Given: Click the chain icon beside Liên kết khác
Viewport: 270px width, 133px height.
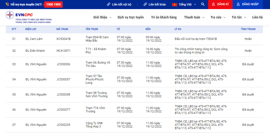Looking at the screenshot, I should tap(145, 4).
